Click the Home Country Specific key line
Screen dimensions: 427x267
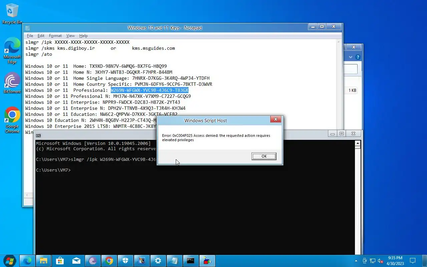tap(119, 84)
